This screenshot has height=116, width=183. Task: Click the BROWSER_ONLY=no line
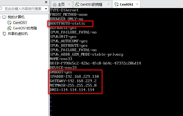point(67,19)
